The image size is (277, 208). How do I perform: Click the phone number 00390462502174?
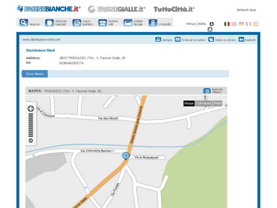[x=71, y=63]
